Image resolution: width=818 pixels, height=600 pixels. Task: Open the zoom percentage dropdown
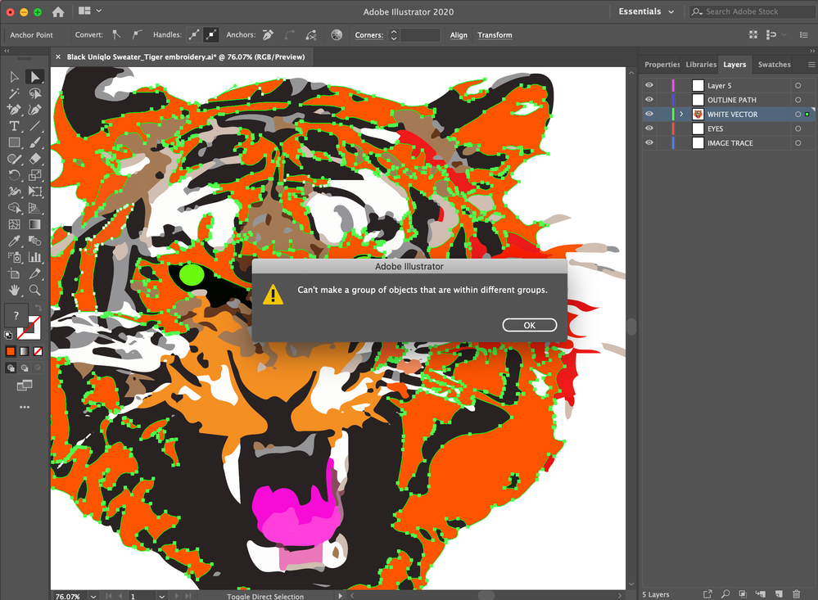[x=93, y=595]
